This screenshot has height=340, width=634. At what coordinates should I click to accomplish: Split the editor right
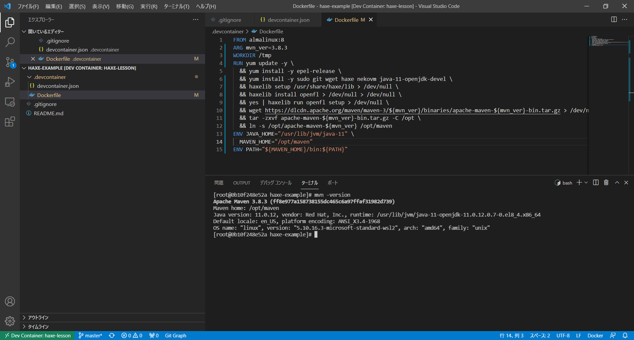coord(614,20)
